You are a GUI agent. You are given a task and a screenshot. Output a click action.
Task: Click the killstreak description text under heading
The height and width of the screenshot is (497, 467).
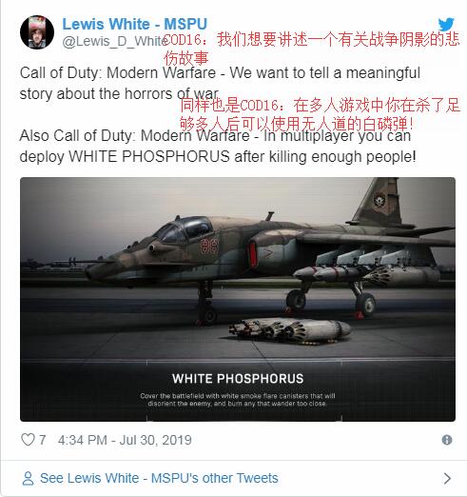tap(238, 400)
